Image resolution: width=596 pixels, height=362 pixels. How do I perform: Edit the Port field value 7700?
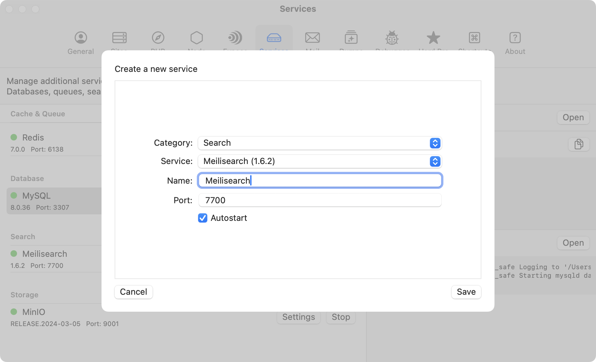[x=320, y=200]
